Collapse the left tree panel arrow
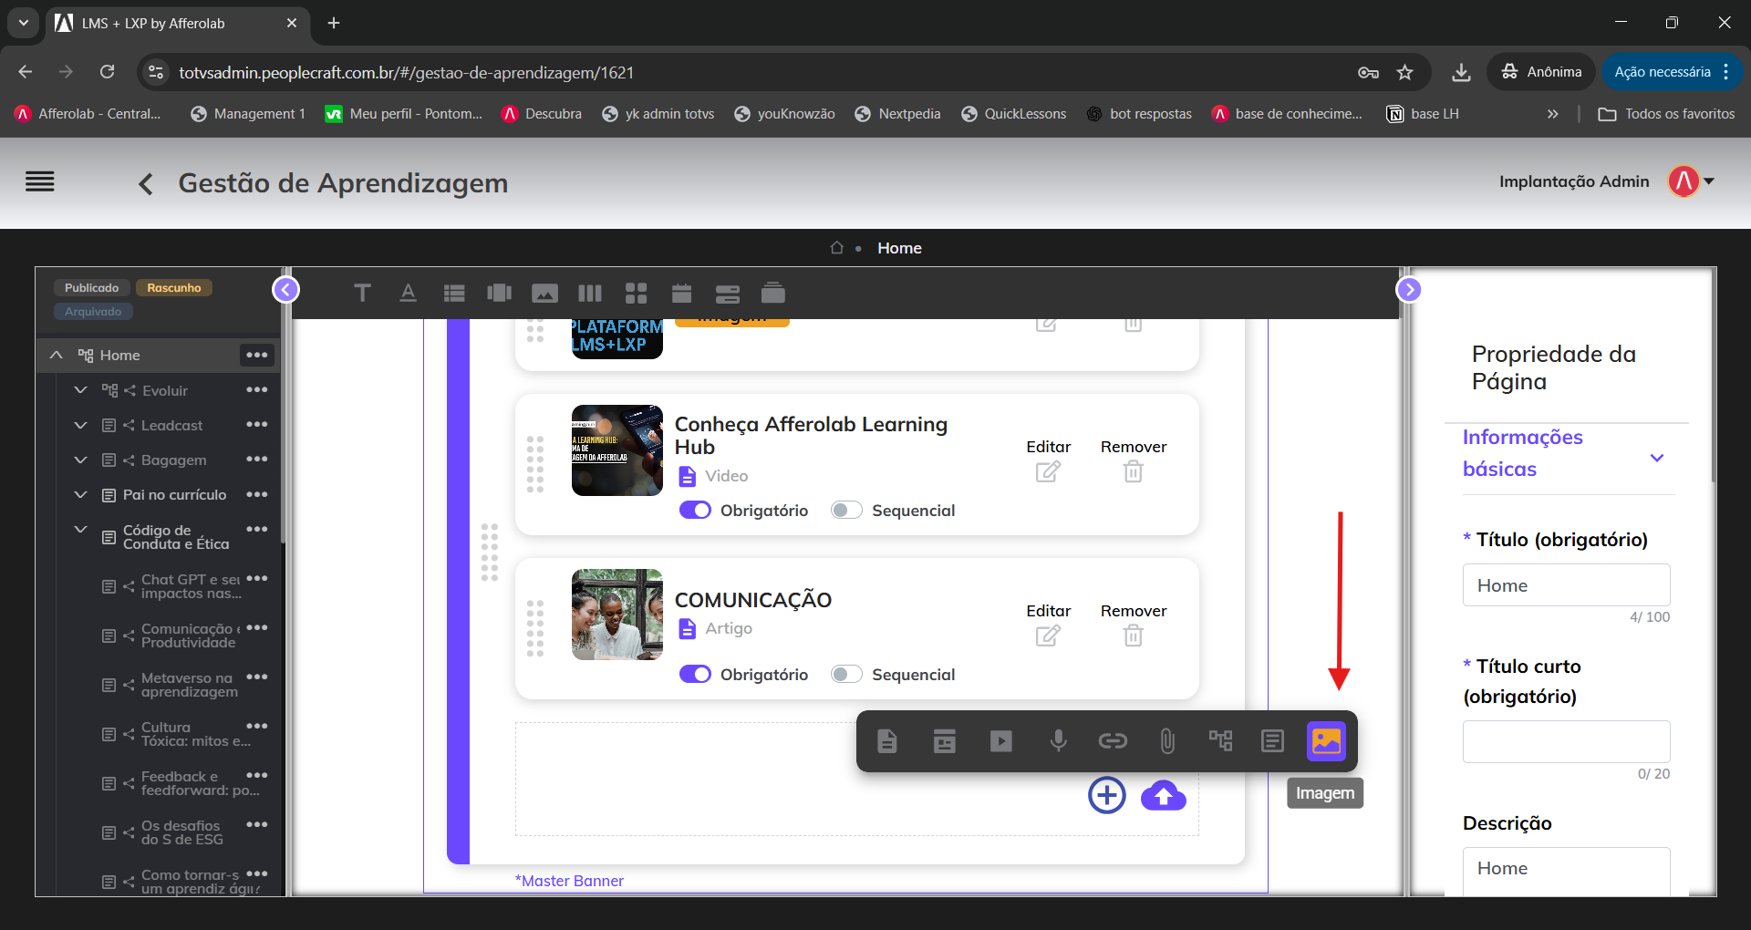 pos(285,290)
